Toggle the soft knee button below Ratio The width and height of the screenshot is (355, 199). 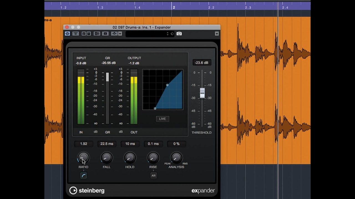pos(83,176)
